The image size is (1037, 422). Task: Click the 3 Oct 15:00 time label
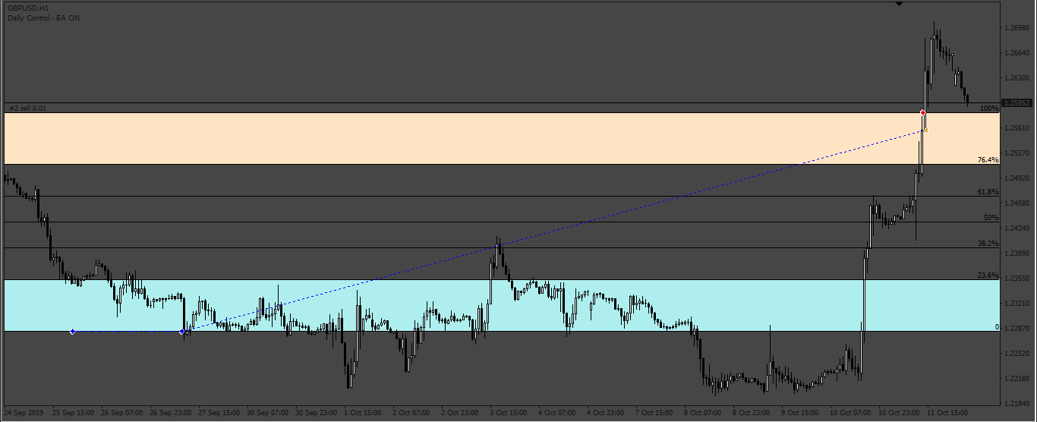[x=509, y=413]
